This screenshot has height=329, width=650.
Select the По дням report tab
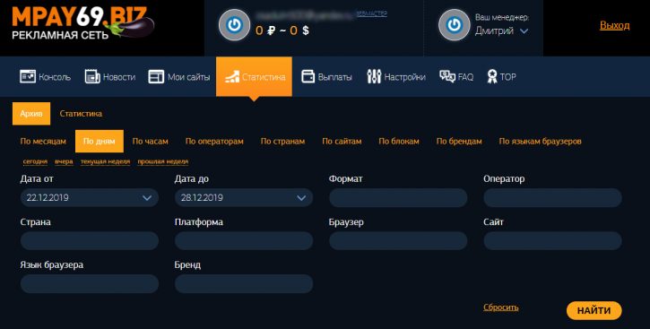[x=100, y=142]
